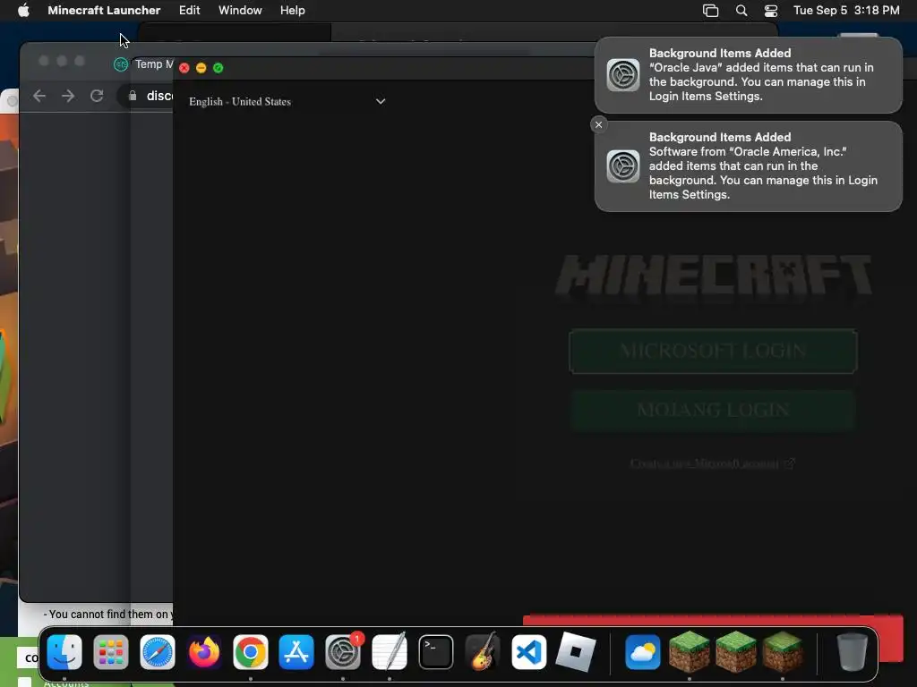The image size is (917, 687).
Task: Open the language dropdown English - United States
Action: pos(287,102)
